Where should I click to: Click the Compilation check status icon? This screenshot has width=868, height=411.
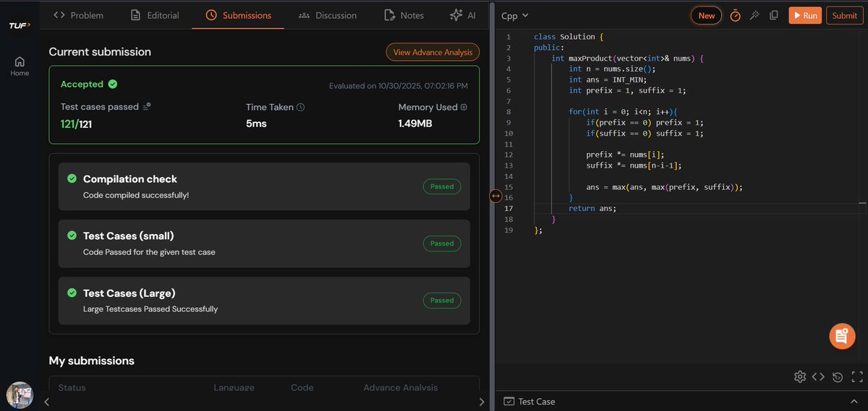pos(72,178)
